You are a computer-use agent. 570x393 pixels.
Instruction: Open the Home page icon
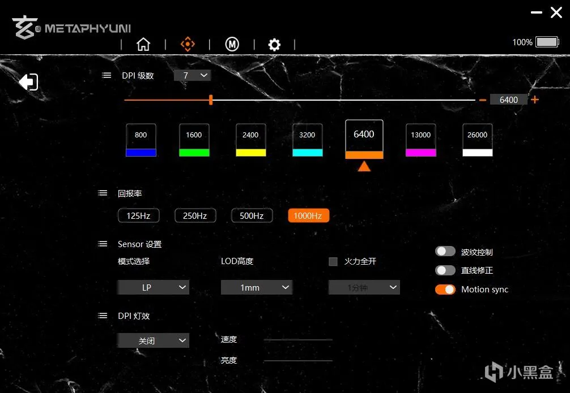tap(143, 44)
